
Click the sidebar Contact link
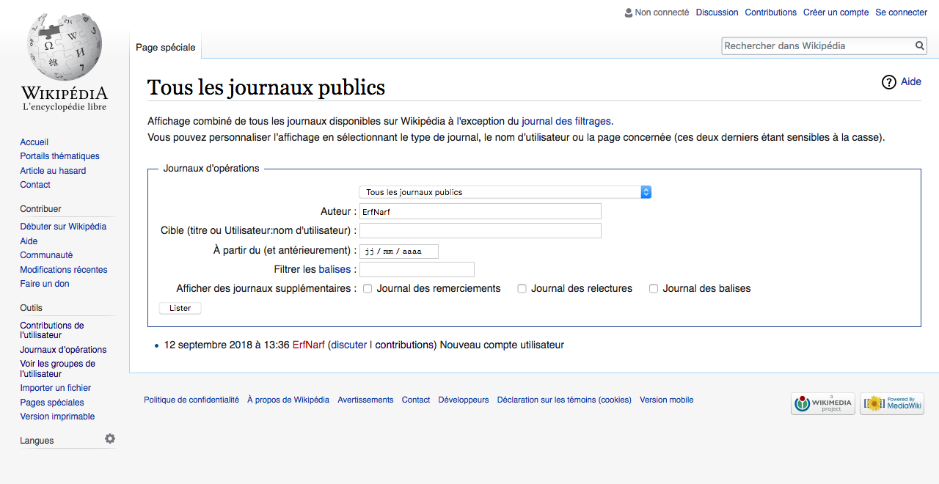pos(35,185)
